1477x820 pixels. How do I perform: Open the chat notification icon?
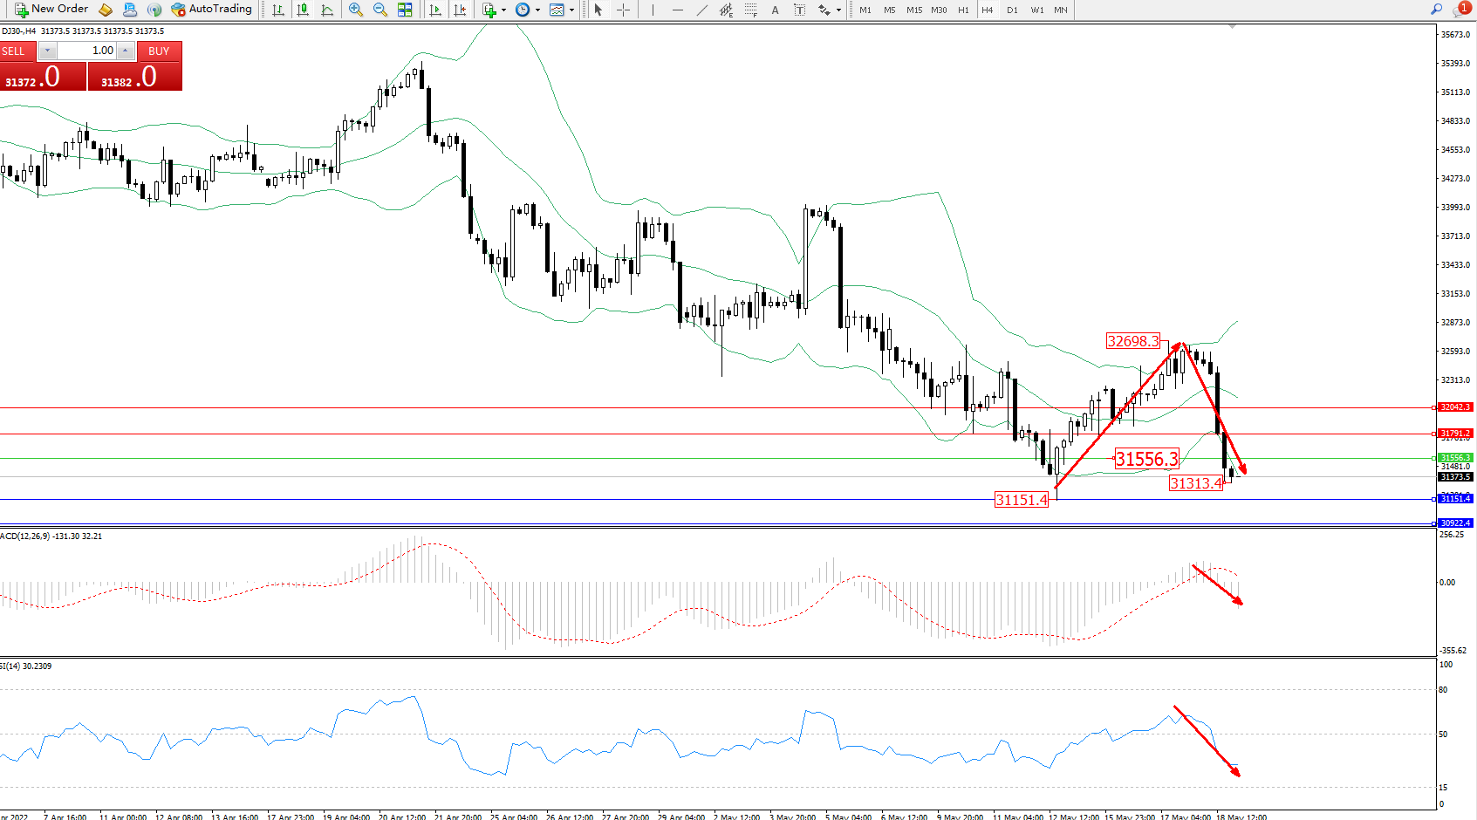1460,10
